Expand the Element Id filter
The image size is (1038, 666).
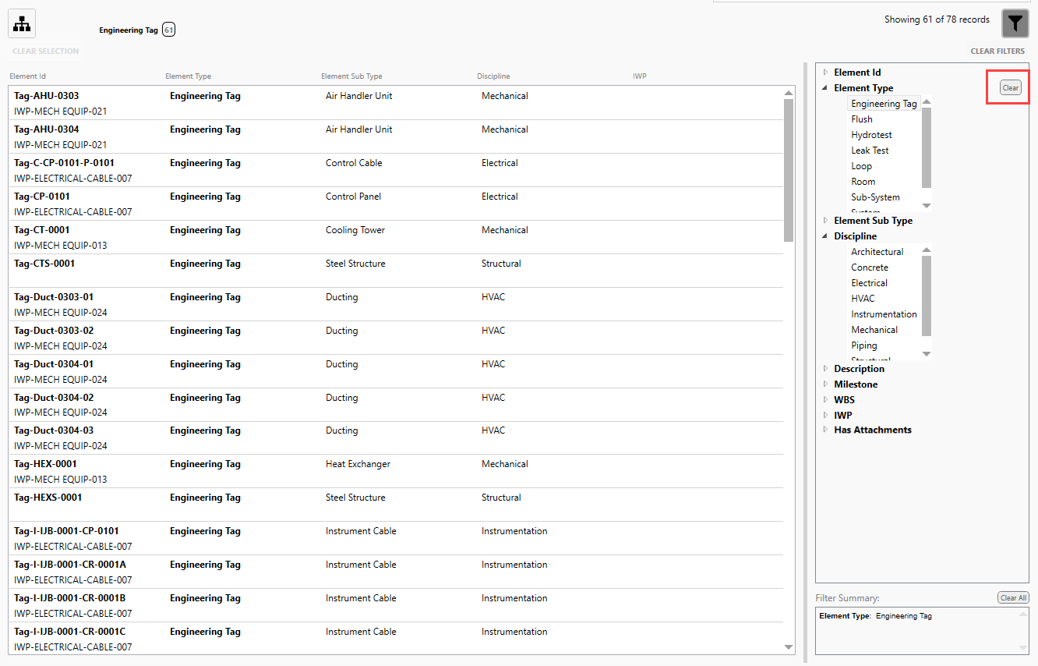(x=826, y=73)
